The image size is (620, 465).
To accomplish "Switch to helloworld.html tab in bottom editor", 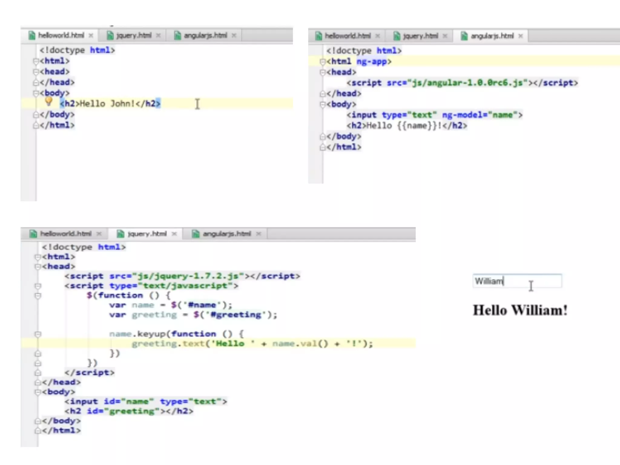I will click(x=66, y=234).
